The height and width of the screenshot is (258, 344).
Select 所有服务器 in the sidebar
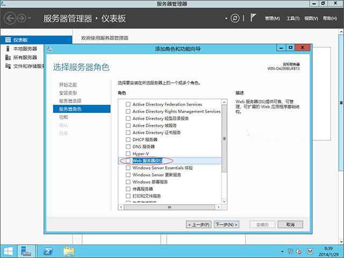25,58
